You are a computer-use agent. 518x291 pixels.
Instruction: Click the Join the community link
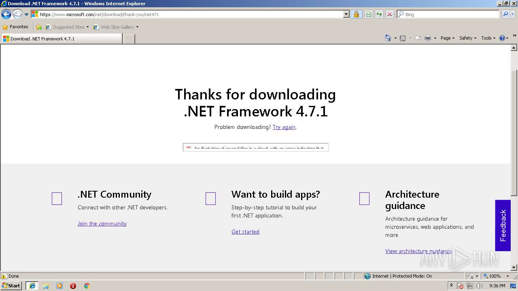(102, 224)
